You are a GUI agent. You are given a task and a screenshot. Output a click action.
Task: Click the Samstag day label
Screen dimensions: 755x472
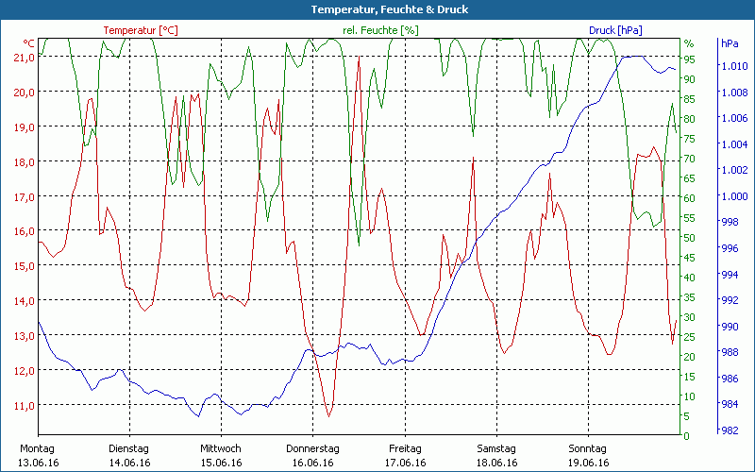[496, 448]
